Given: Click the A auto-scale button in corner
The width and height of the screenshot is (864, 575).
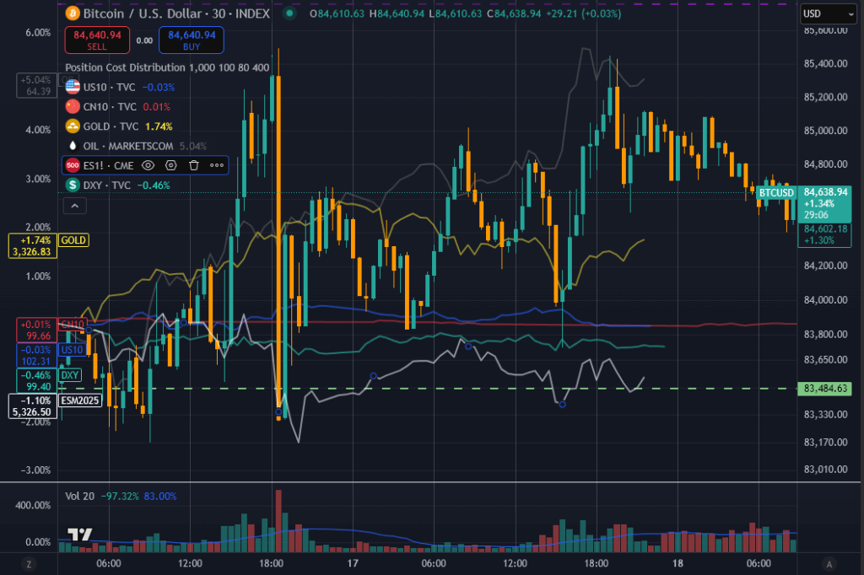Looking at the screenshot, I should point(829,564).
